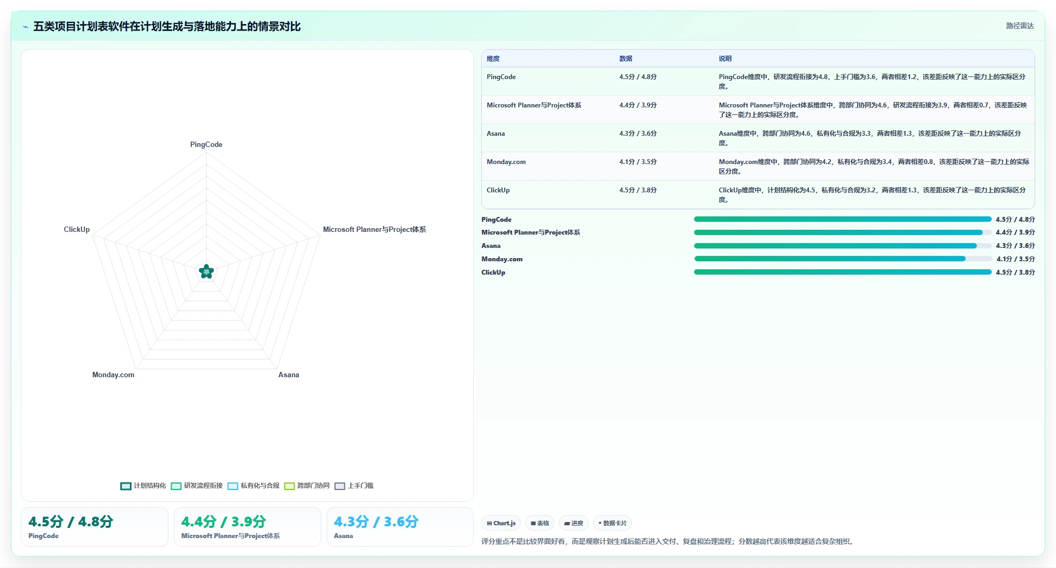Screen dimensions: 1056x568
Task: Select the Microsoft Planner与Project体系 table cell
Action: click(x=534, y=105)
